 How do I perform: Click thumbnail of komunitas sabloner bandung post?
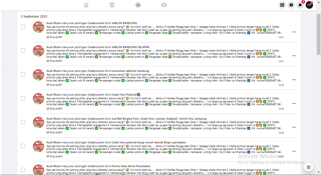[x=39, y=75]
